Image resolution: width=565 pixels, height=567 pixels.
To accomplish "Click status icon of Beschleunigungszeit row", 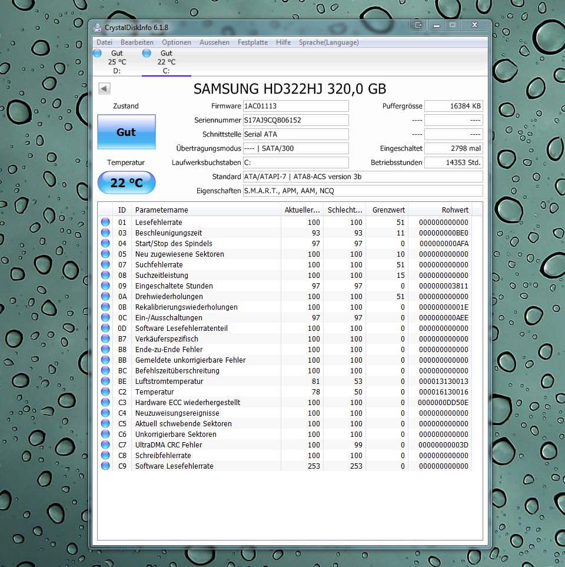I will tap(105, 233).
